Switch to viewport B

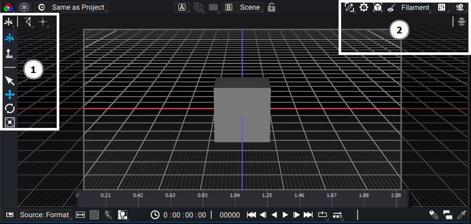[x=229, y=7]
